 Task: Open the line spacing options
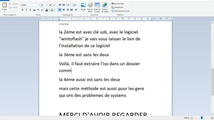coord(75,5)
